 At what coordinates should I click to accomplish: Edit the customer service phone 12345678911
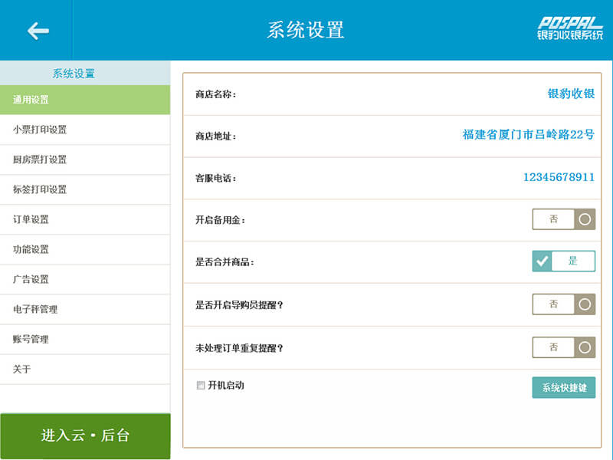(x=559, y=177)
